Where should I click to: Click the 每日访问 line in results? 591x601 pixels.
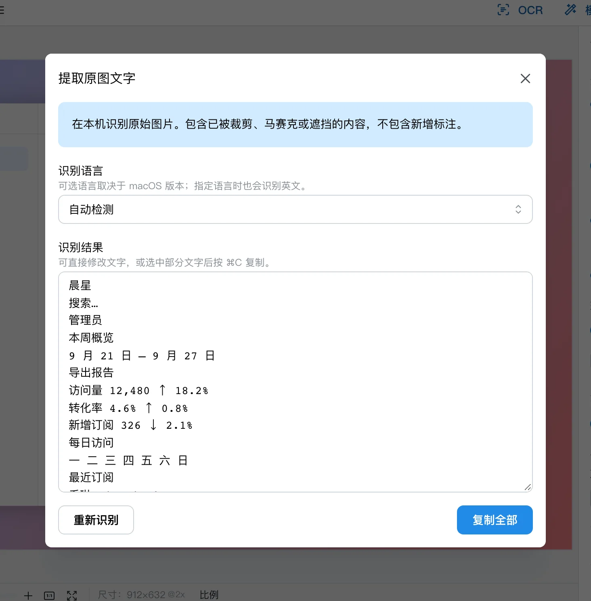[x=91, y=443]
